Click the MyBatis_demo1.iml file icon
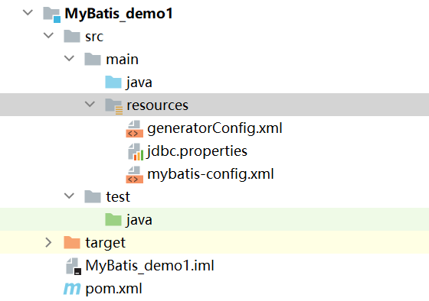This screenshot has height=301, width=429. (74, 267)
